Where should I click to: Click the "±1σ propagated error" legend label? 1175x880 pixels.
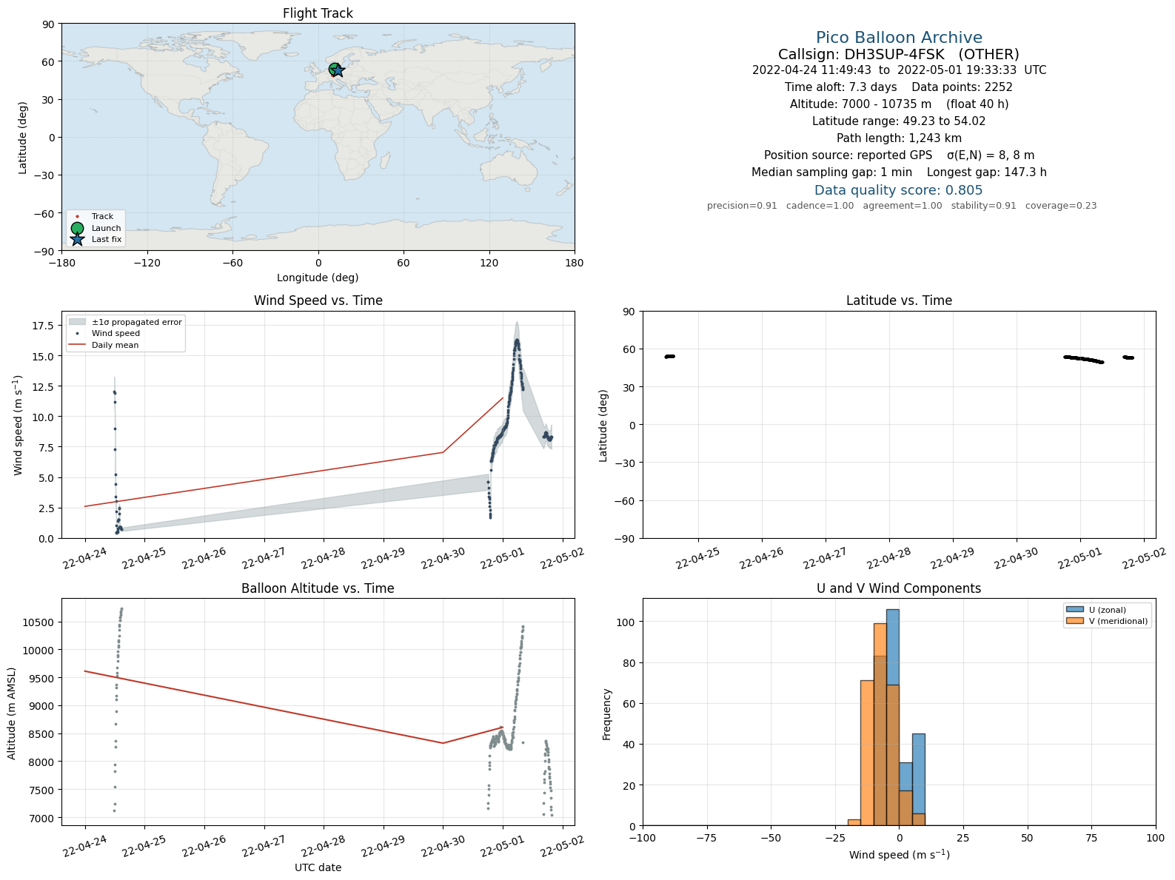137,322
